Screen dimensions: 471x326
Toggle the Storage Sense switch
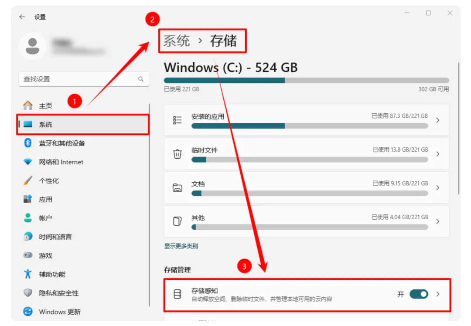click(419, 294)
